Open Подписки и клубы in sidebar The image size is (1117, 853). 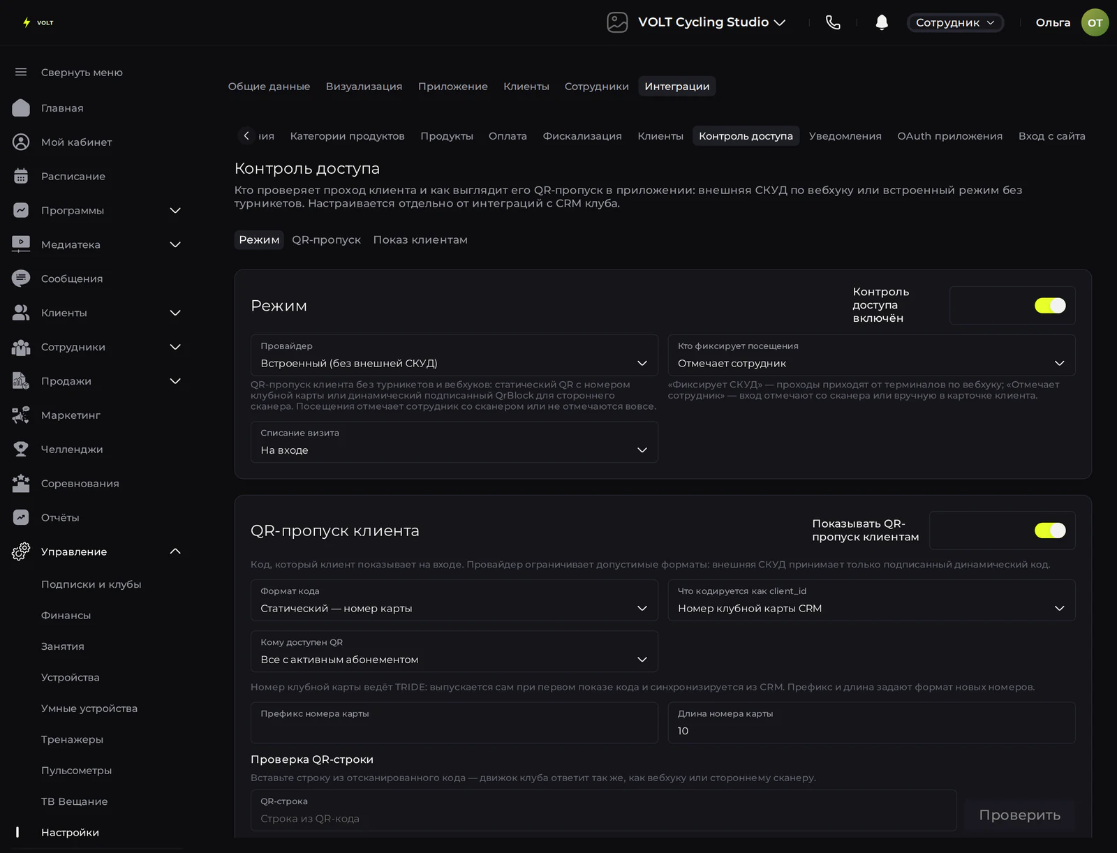pyautogui.click(x=91, y=584)
